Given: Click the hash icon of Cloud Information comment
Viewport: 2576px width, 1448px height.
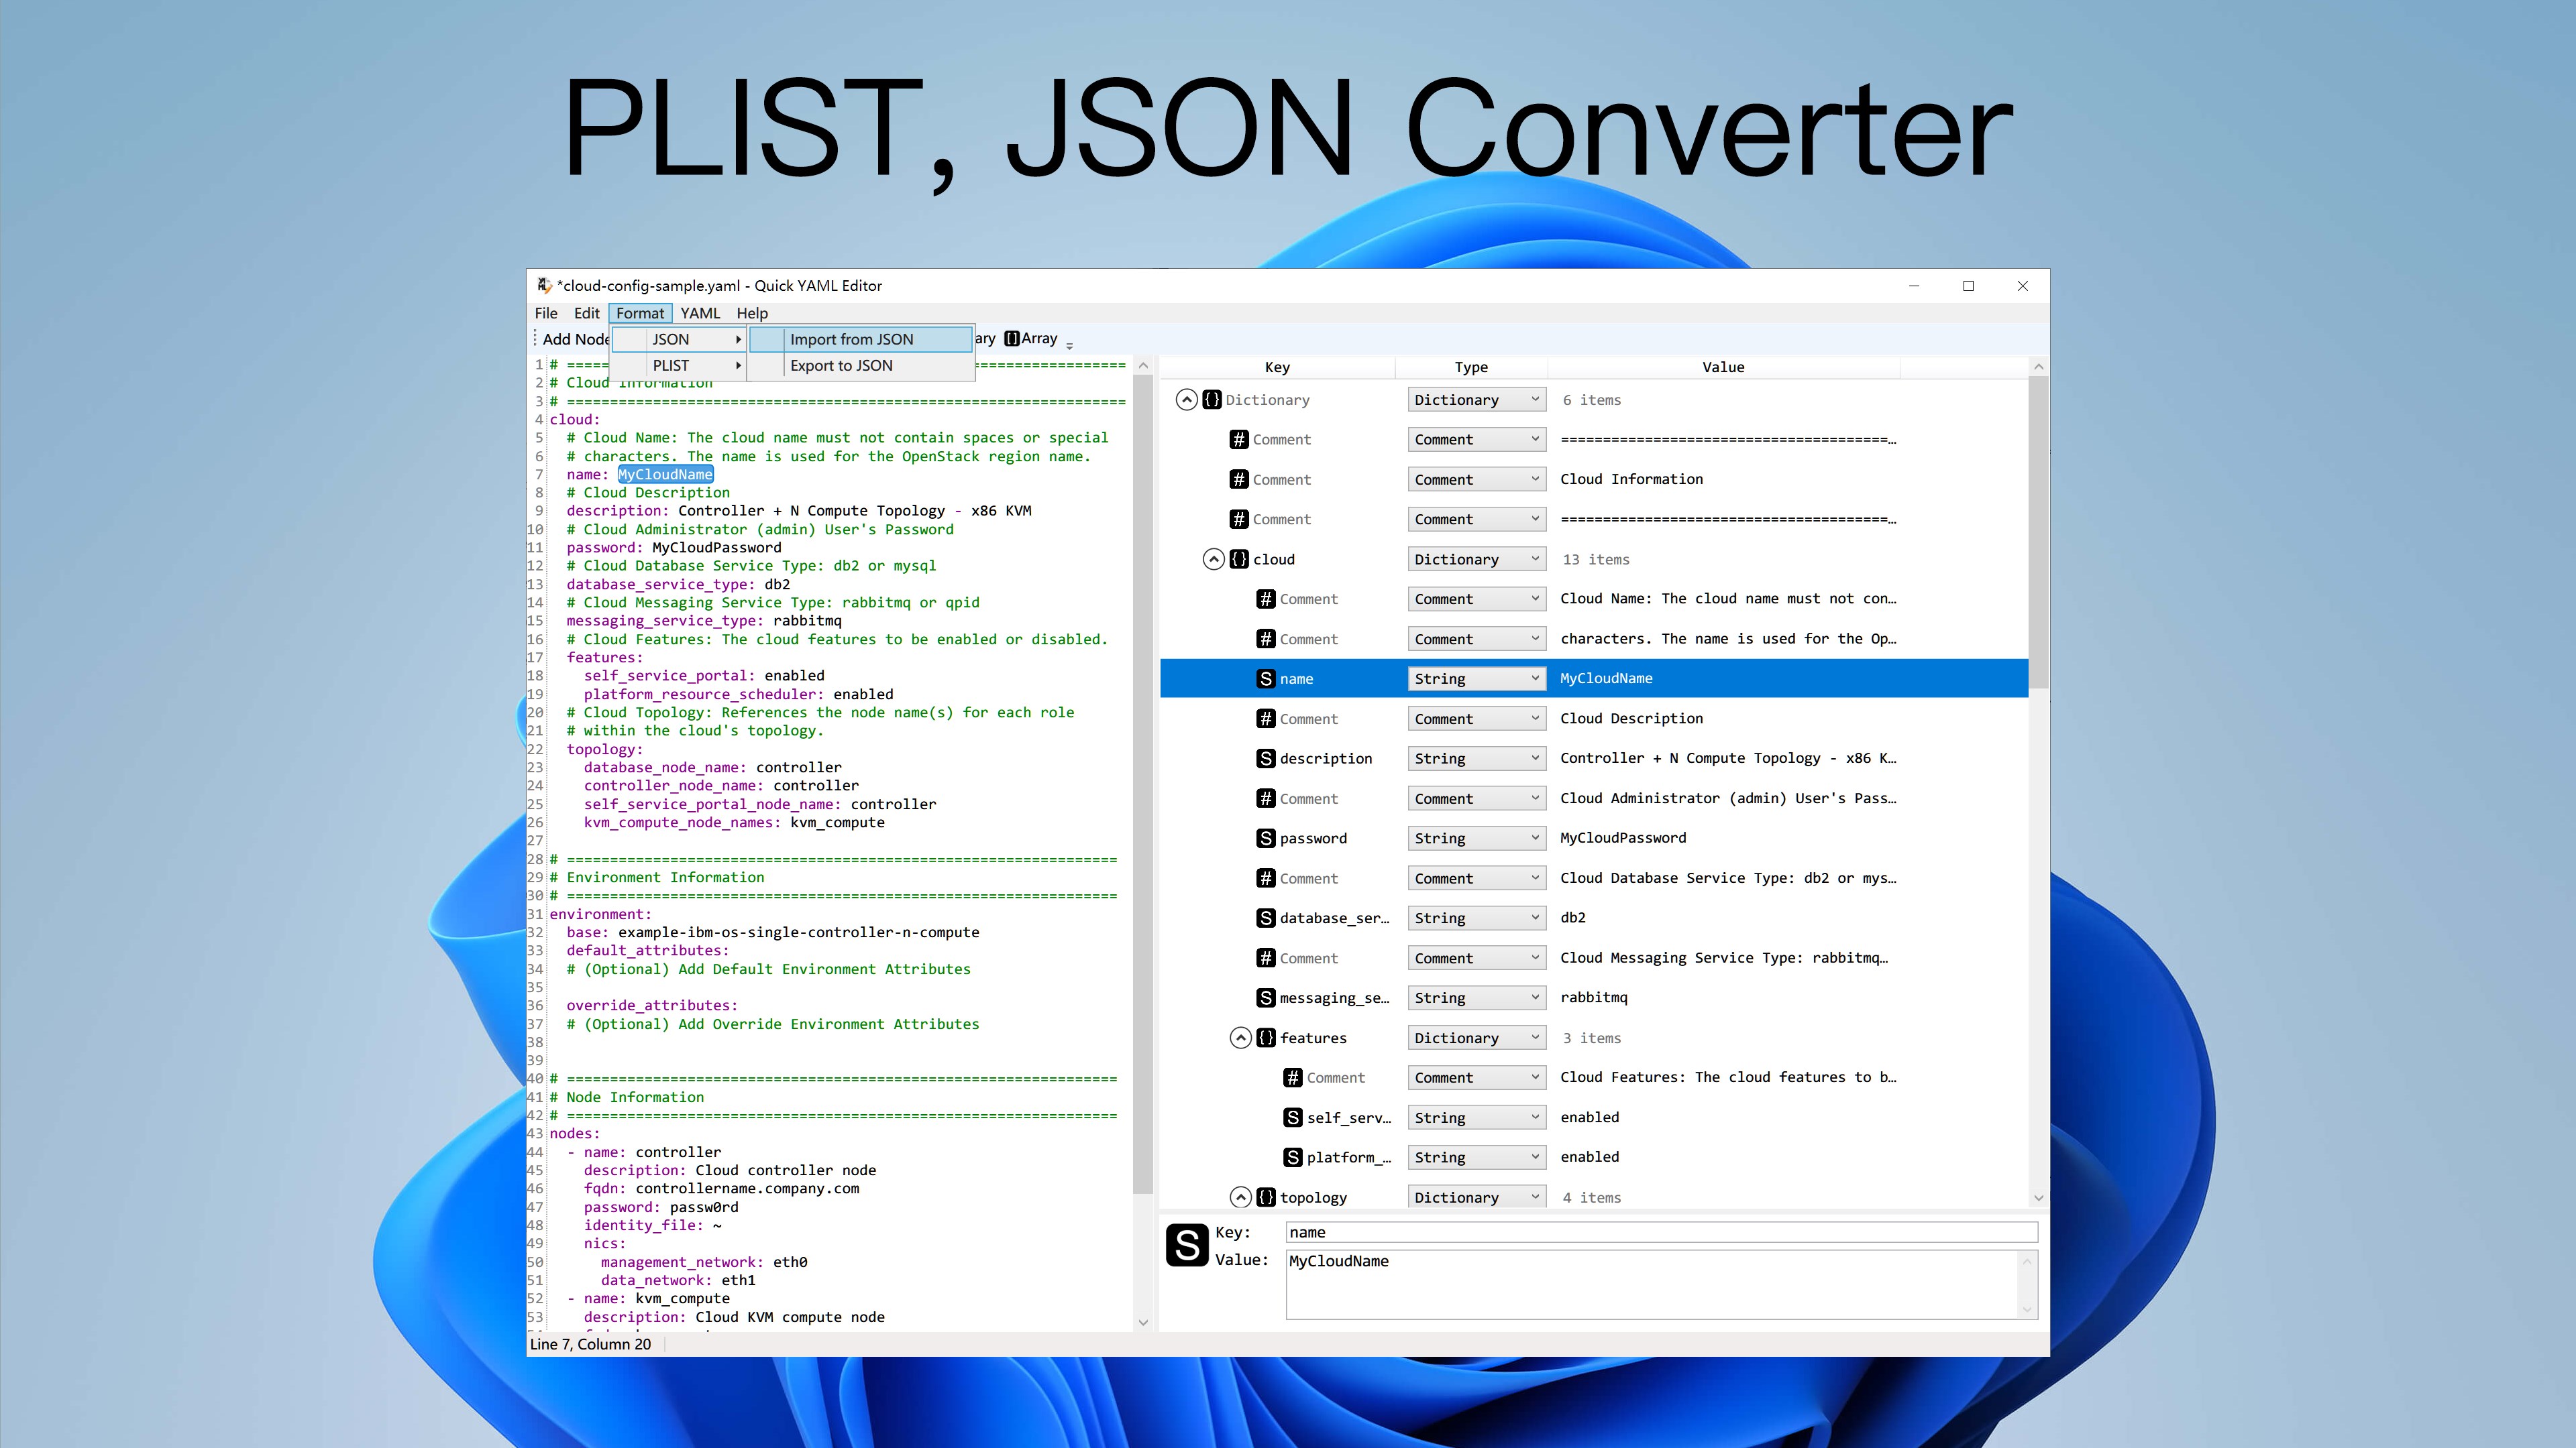Looking at the screenshot, I should (x=1239, y=480).
